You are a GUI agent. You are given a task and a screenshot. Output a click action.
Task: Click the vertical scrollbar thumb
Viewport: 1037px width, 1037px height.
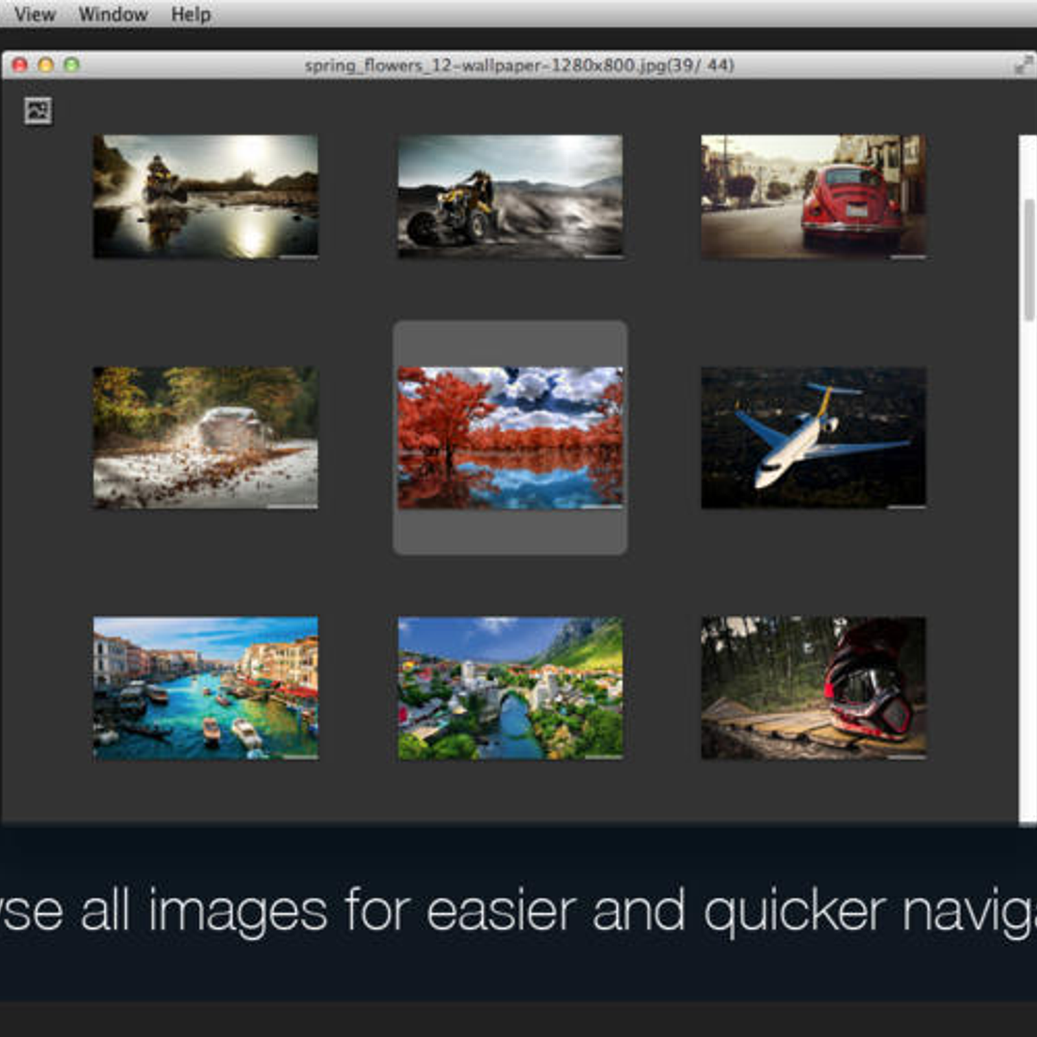coord(1029,260)
